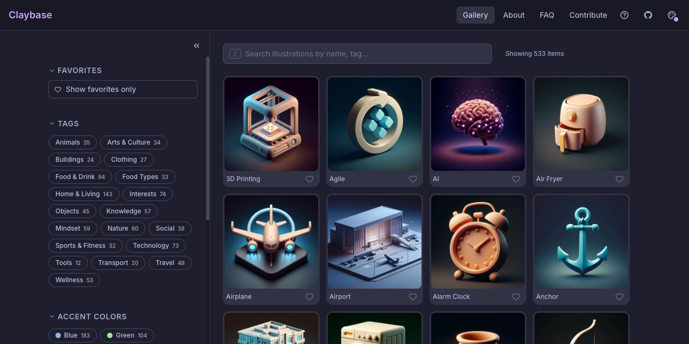Screen dimensions: 689x344
Task: Toggle Show favorites only
Action: click(x=123, y=89)
